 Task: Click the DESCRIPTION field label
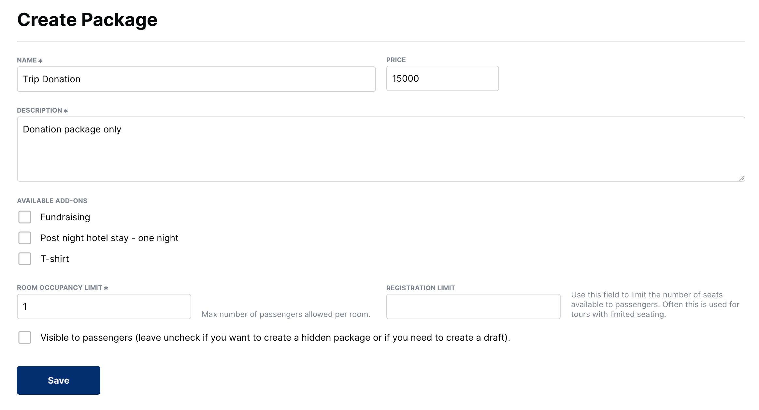coord(39,110)
